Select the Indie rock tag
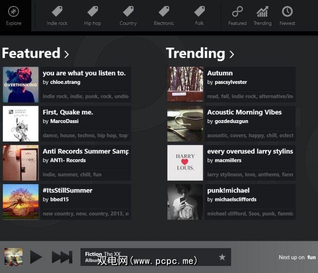The width and height of the screenshot is (318, 273). 57,12
